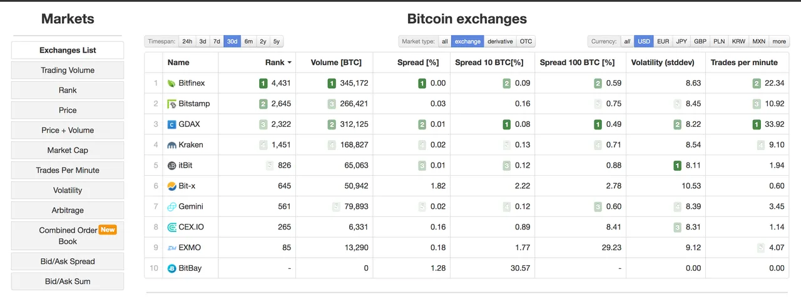Filter currency to MXN
The image size is (801, 297).
coord(758,41)
